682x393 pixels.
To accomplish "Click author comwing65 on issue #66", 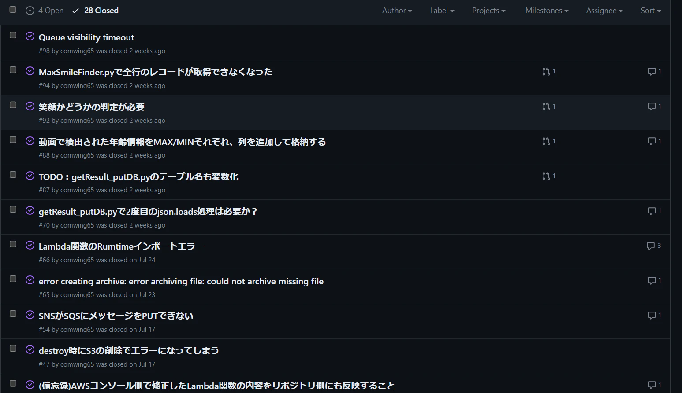I will coord(77,260).
